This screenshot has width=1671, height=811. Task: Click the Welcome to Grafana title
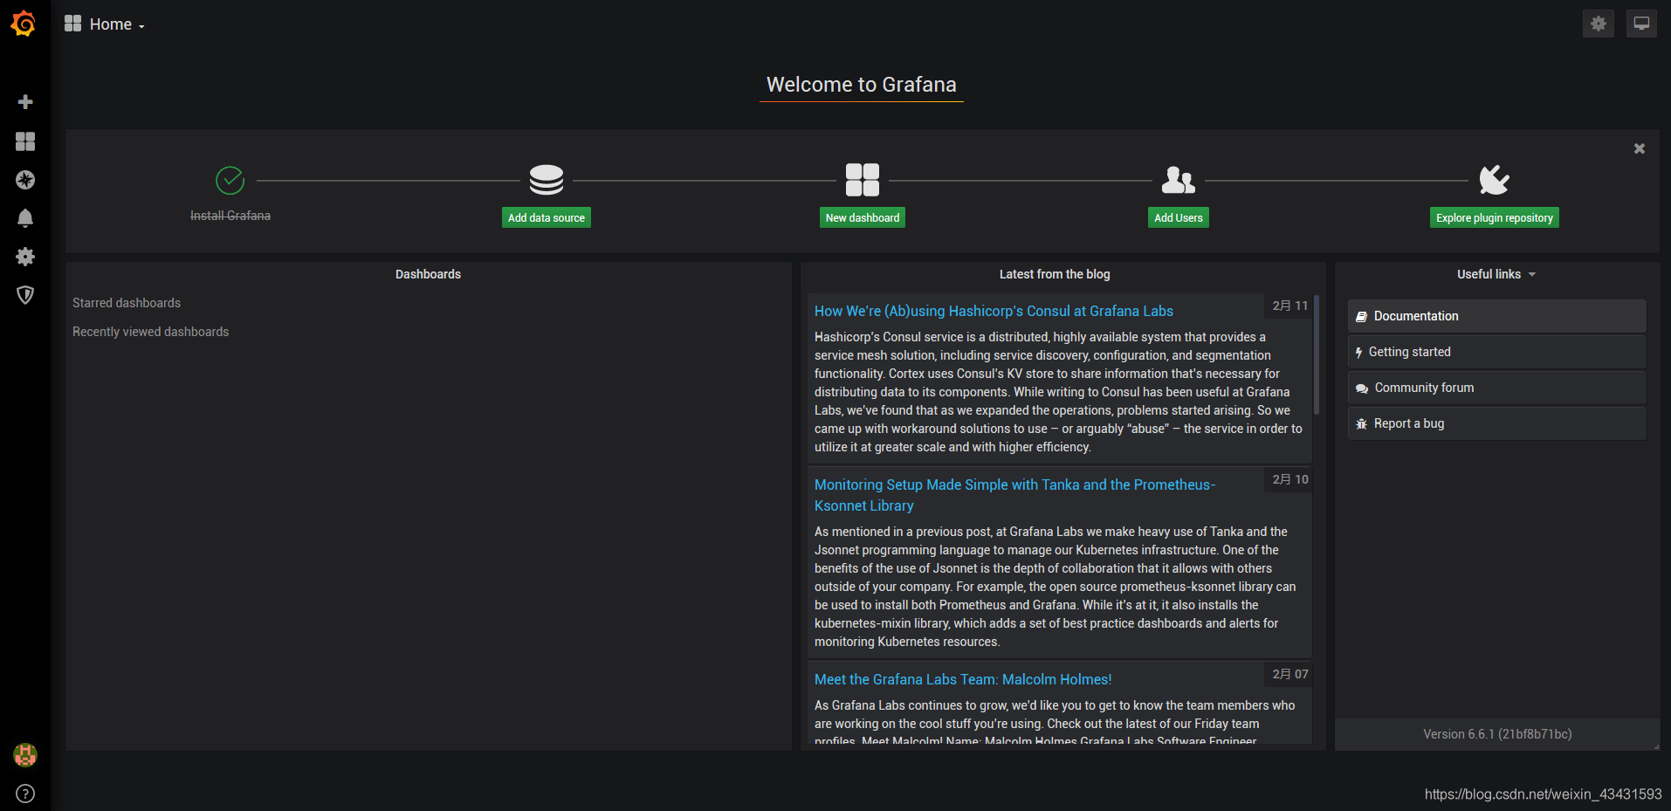point(862,85)
